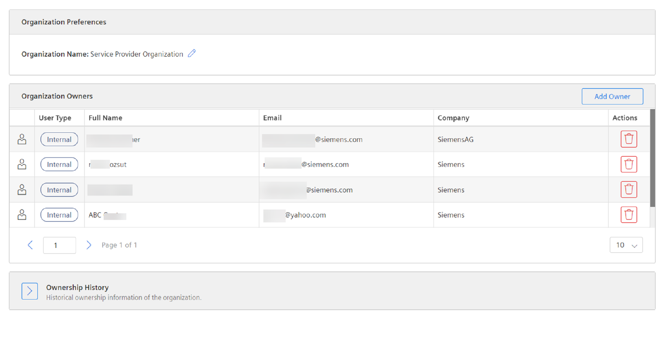Click Internal badge in SiemensAG row
The height and width of the screenshot is (338, 670).
[x=59, y=139]
